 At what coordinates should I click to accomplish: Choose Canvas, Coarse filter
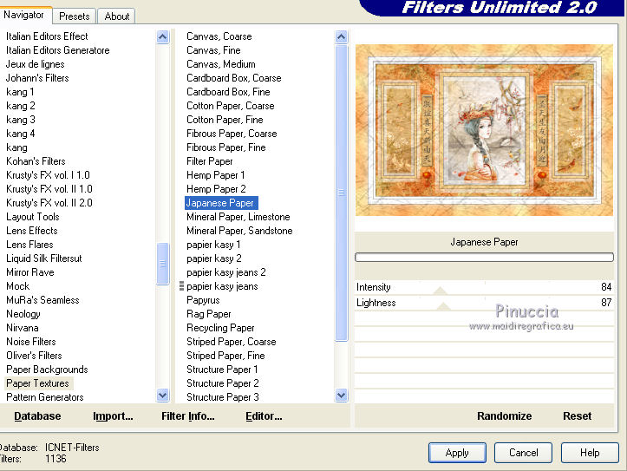coord(219,36)
